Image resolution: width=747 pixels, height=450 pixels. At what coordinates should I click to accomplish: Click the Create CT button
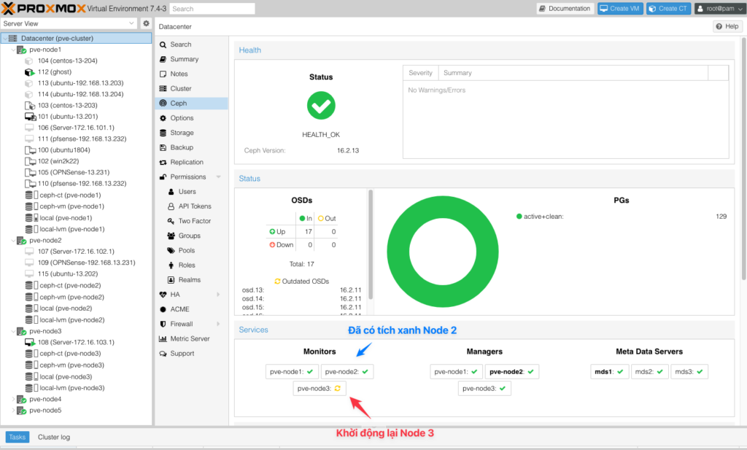(668, 9)
